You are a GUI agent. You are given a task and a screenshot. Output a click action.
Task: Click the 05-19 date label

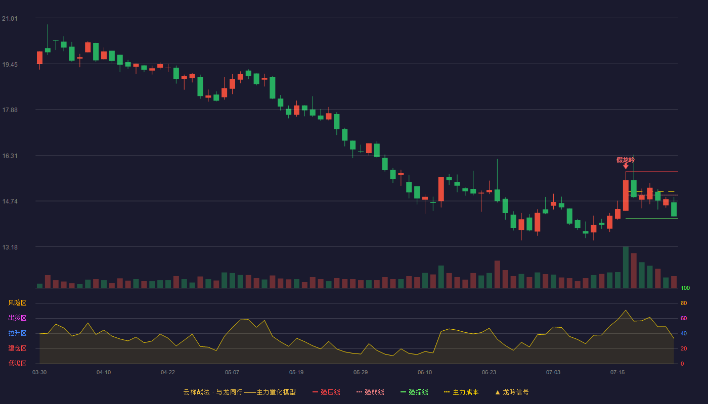tap(296, 372)
